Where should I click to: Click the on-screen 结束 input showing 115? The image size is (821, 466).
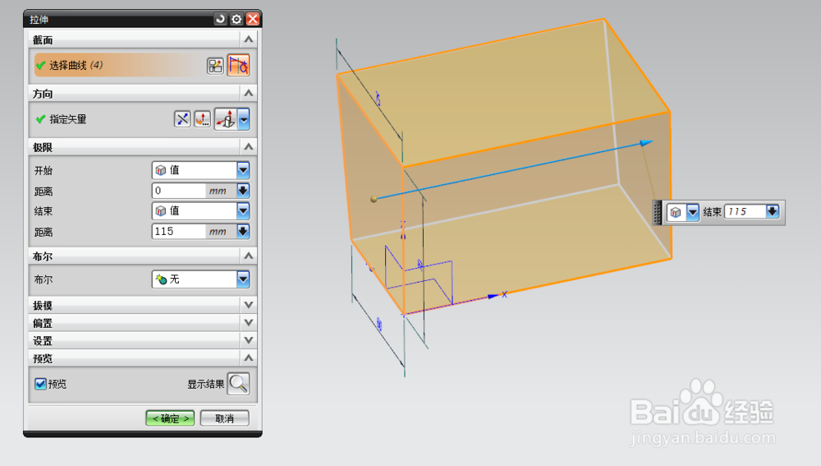[x=745, y=212]
